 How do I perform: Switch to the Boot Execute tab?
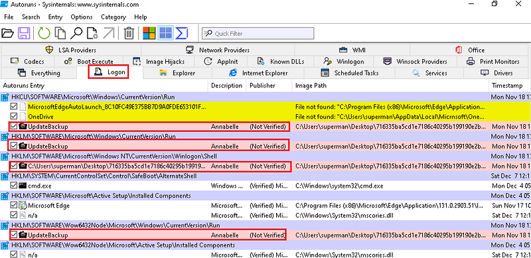pyautogui.click(x=89, y=62)
